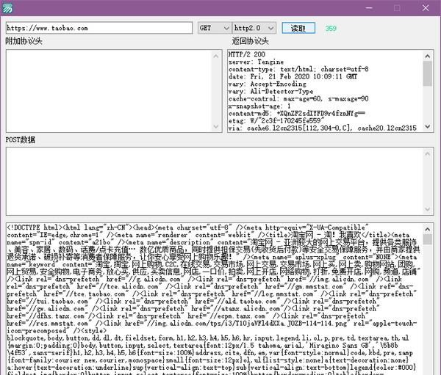This screenshot has width=441, height=375.
Task: Open the http2.0 protocol version dropdown
Action: [x=254, y=28]
